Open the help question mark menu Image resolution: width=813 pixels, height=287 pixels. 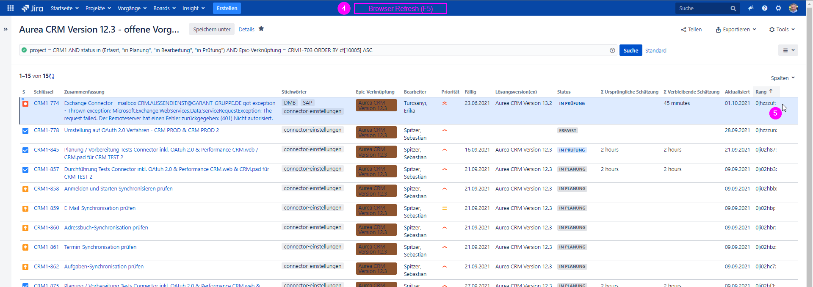tap(765, 8)
